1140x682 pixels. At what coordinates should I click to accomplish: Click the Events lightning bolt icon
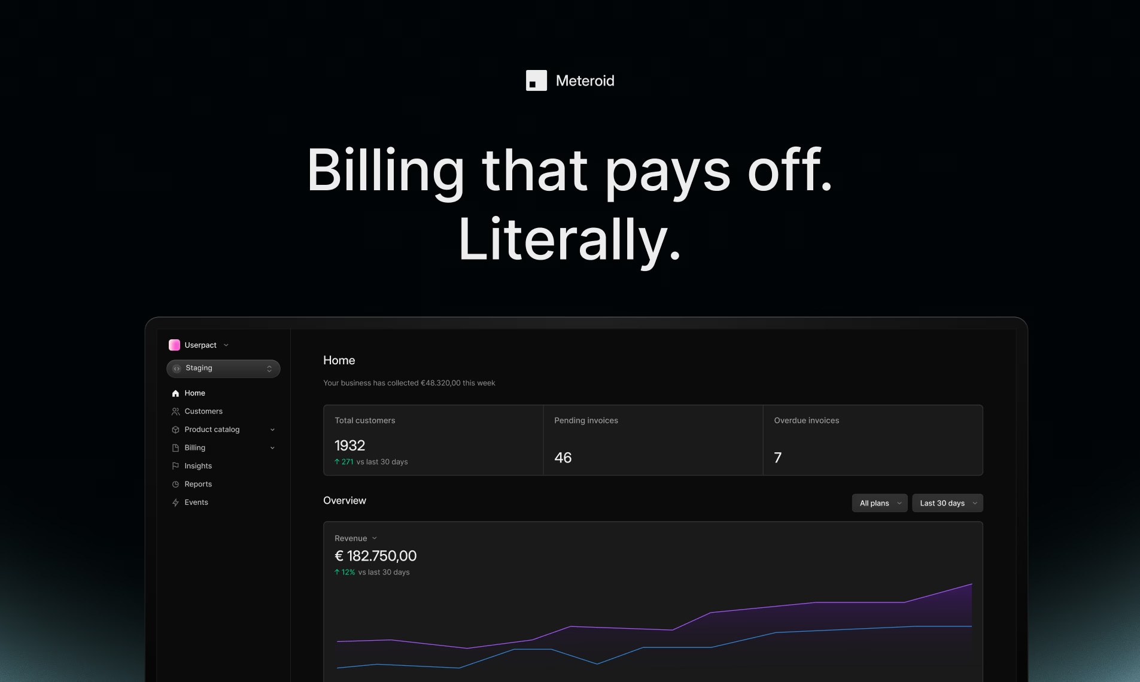coord(175,503)
